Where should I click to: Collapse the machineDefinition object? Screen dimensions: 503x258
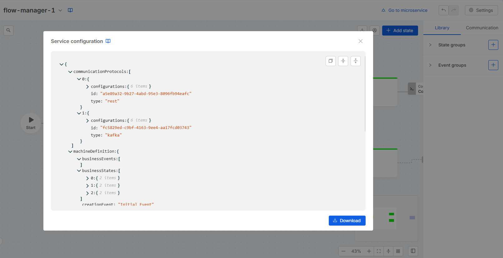click(x=70, y=151)
